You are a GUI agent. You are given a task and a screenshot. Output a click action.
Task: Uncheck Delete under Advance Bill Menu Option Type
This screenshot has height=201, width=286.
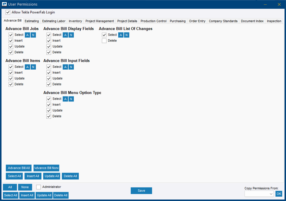tap(49, 116)
